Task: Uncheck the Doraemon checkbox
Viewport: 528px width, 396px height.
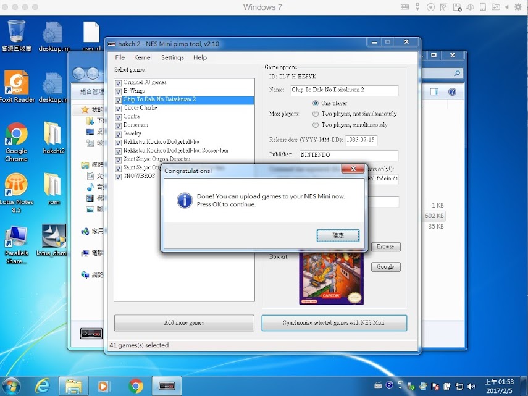Action: coord(118,125)
